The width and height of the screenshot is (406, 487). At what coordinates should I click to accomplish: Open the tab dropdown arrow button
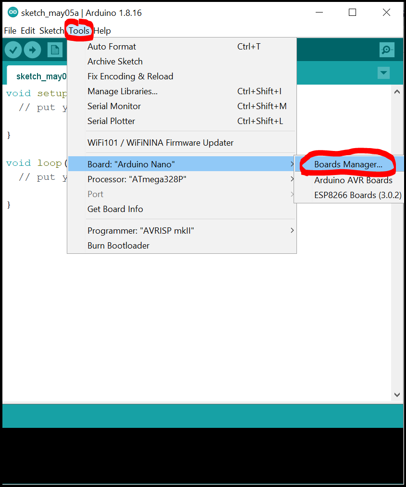click(x=383, y=73)
